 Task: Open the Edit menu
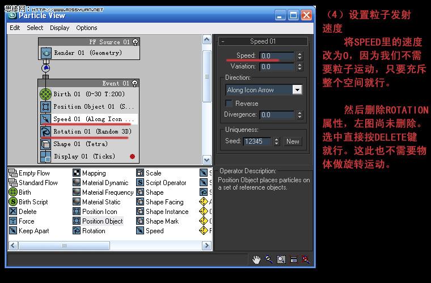[x=15, y=28]
